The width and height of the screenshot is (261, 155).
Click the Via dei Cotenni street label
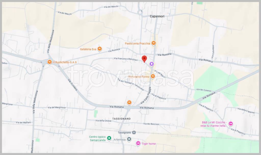tap(204, 90)
